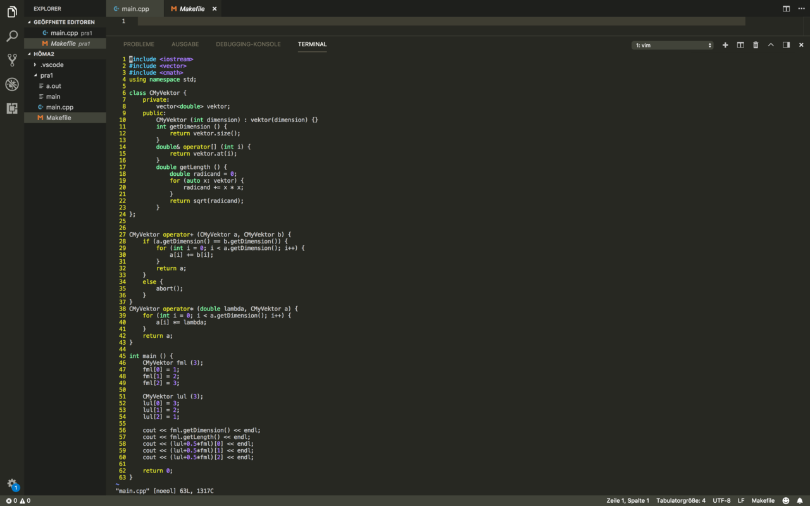Open a.out file in explorer
Image resolution: width=810 pixels, height=506 pixels.
53,86
